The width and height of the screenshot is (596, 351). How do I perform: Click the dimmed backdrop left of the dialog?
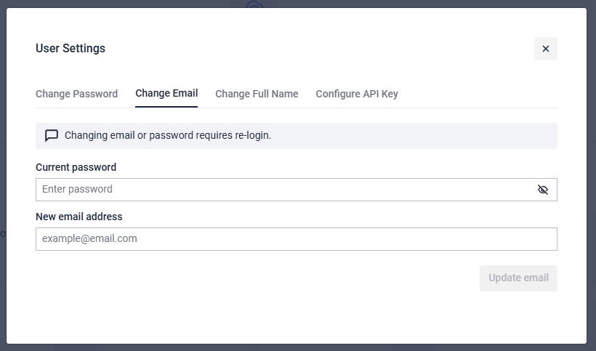[x=3, y=145]
